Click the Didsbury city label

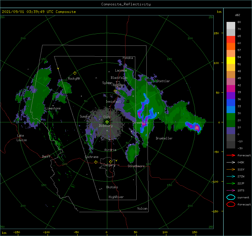[x=106, y=126]
